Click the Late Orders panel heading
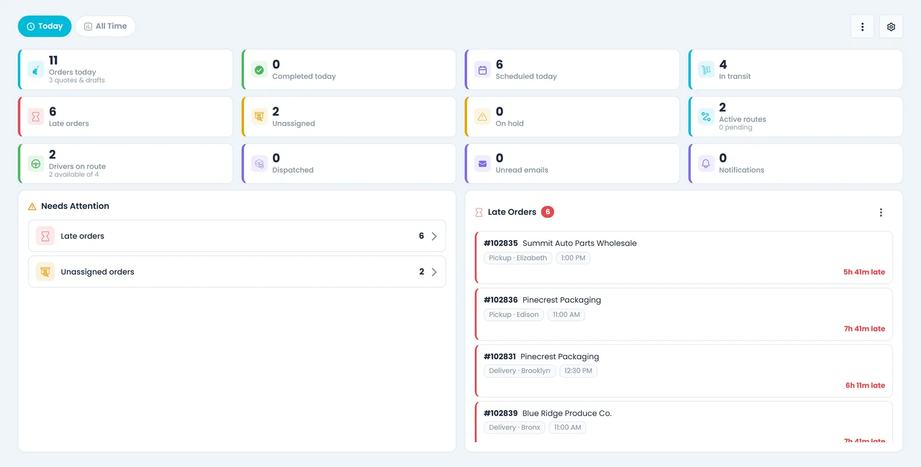This screenshot has height=467, width=921. [x=512, y=212]
